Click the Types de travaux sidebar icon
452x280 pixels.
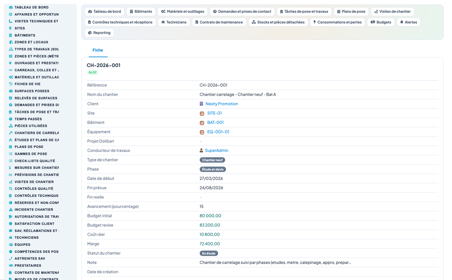click(x=11, y=49)
